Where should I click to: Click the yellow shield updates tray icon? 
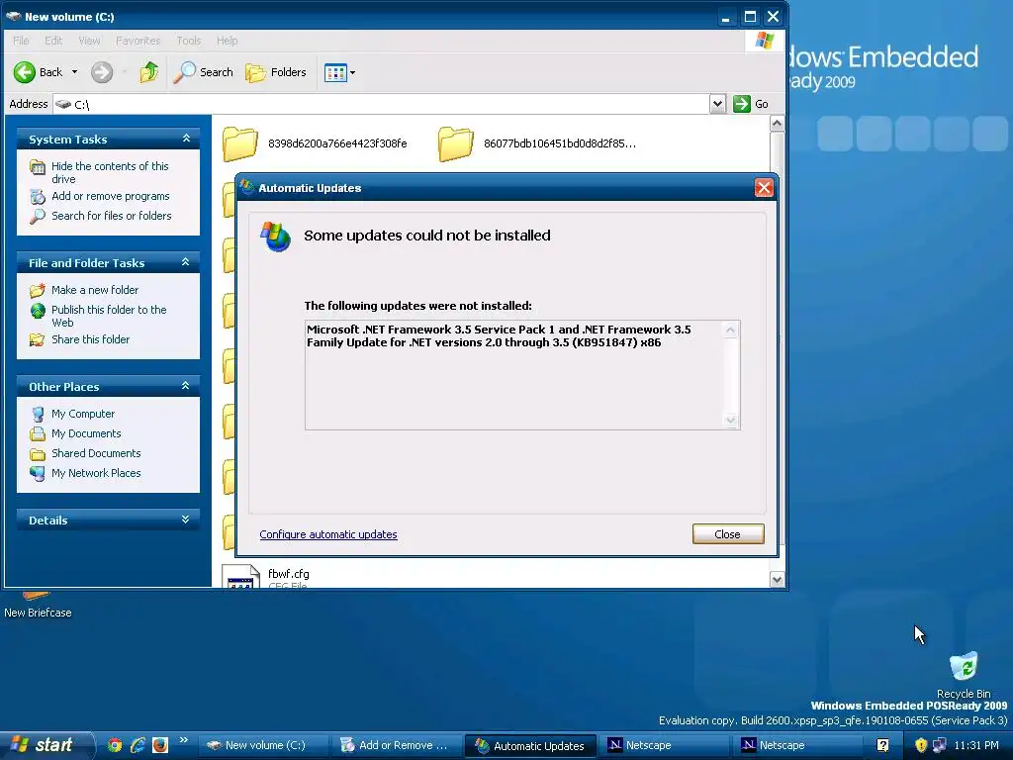(921, 745)
